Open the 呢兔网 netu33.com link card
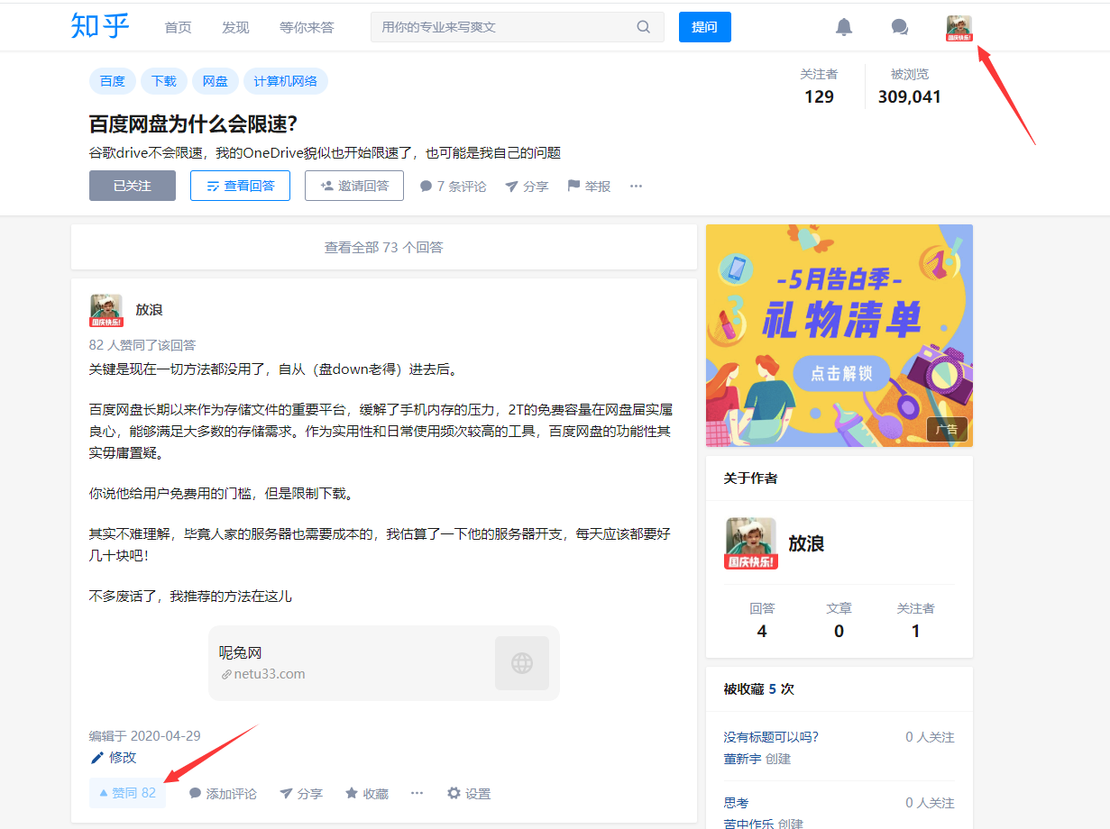 click(384, 663)
